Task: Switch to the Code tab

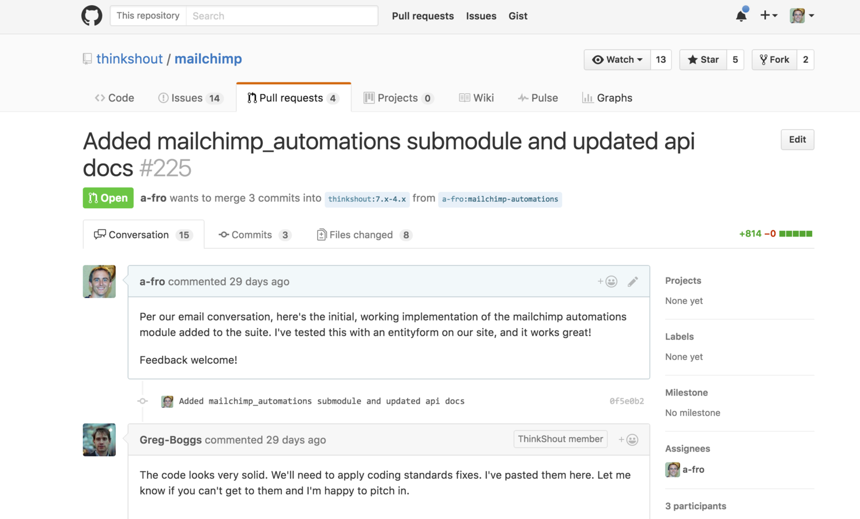Action: click(114, 98)
